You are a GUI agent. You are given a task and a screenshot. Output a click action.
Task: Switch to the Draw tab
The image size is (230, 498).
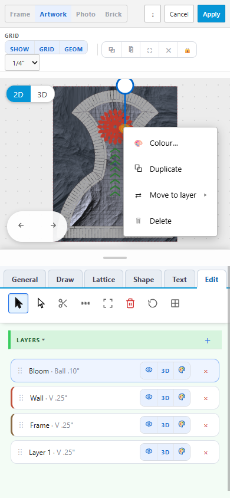[x=65, y=280]
